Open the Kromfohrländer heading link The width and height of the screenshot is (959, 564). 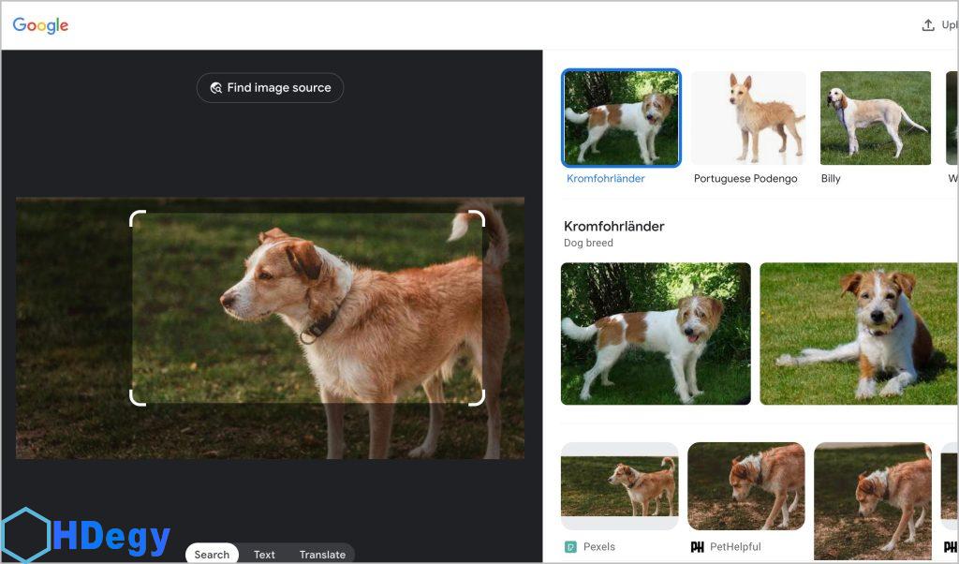click(x=614, y=226)
